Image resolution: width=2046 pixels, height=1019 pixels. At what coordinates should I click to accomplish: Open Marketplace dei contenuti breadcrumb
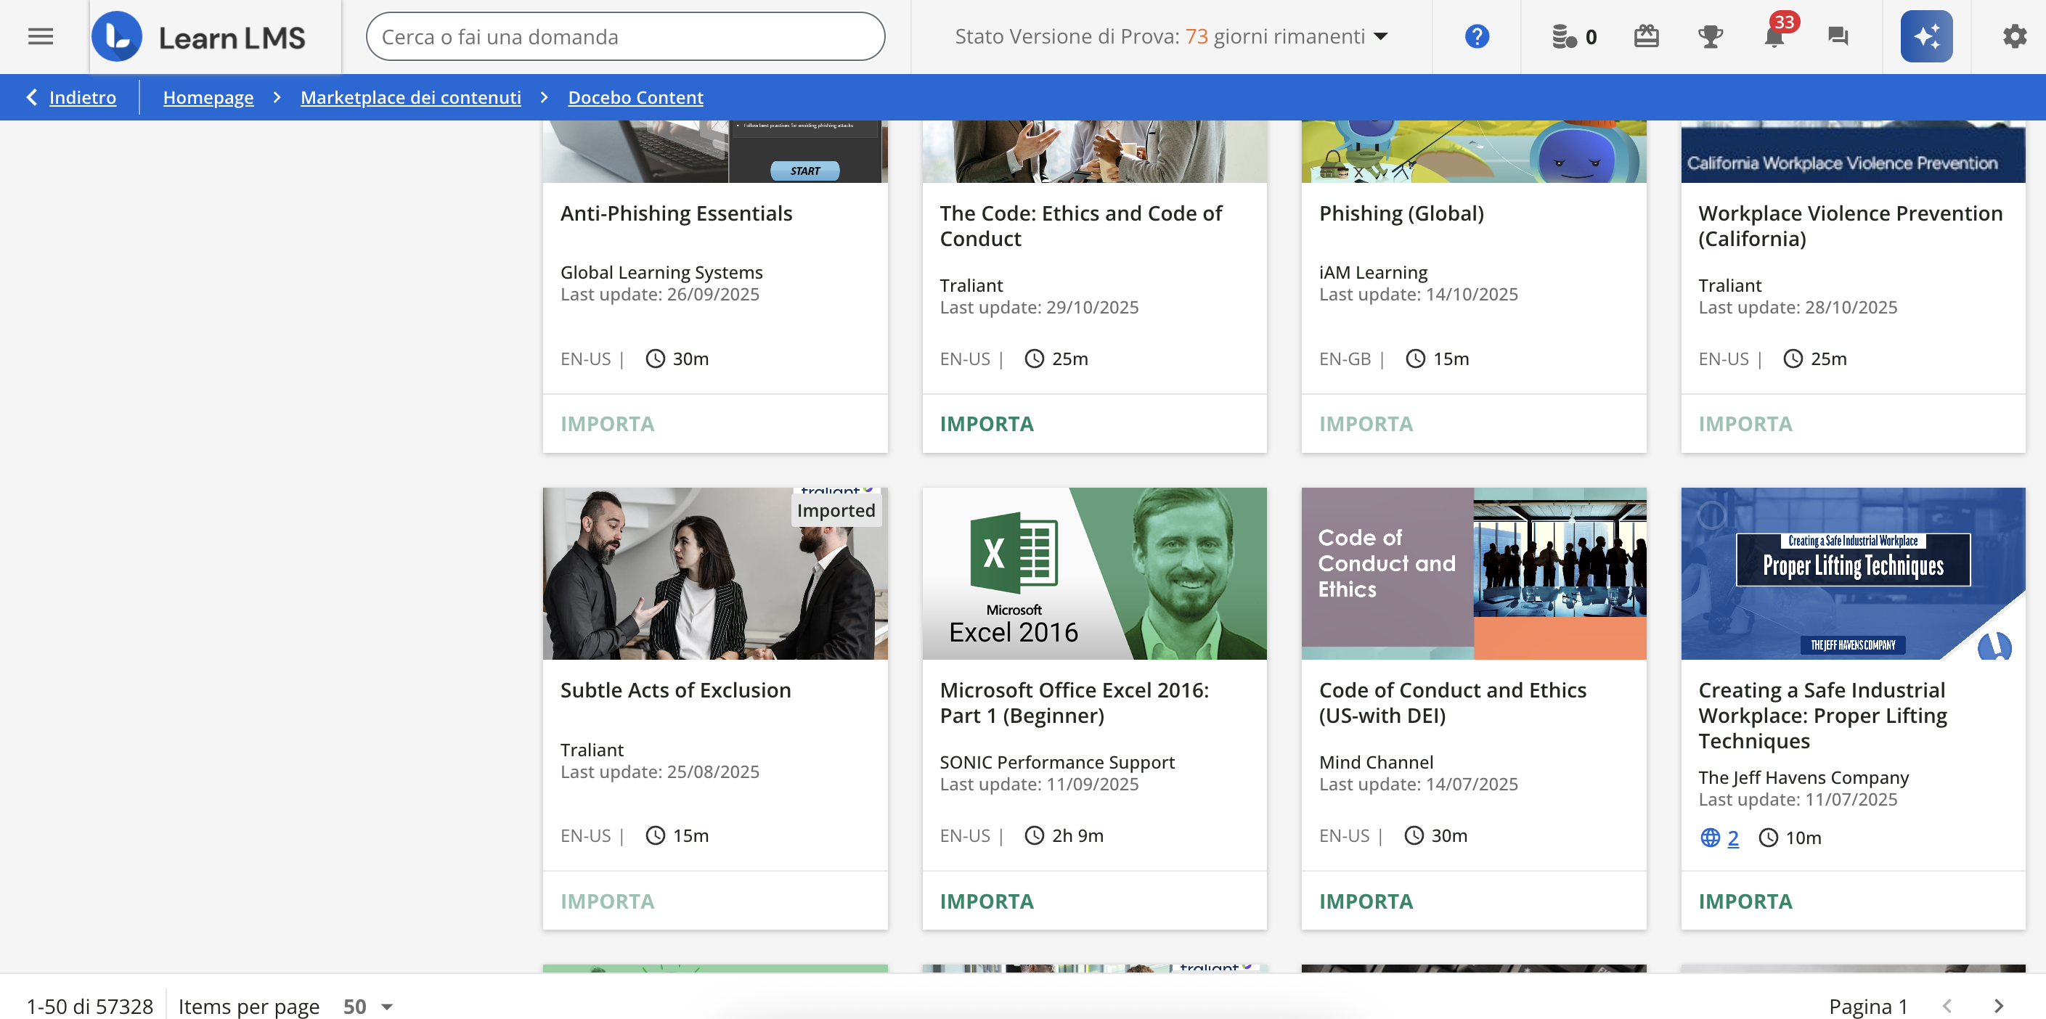pyautogui.click(x=409, y=97)
